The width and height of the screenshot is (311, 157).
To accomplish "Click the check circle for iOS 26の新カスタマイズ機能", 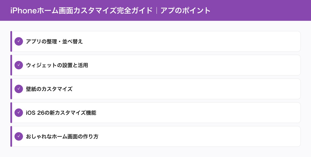I will click(19, 113).
